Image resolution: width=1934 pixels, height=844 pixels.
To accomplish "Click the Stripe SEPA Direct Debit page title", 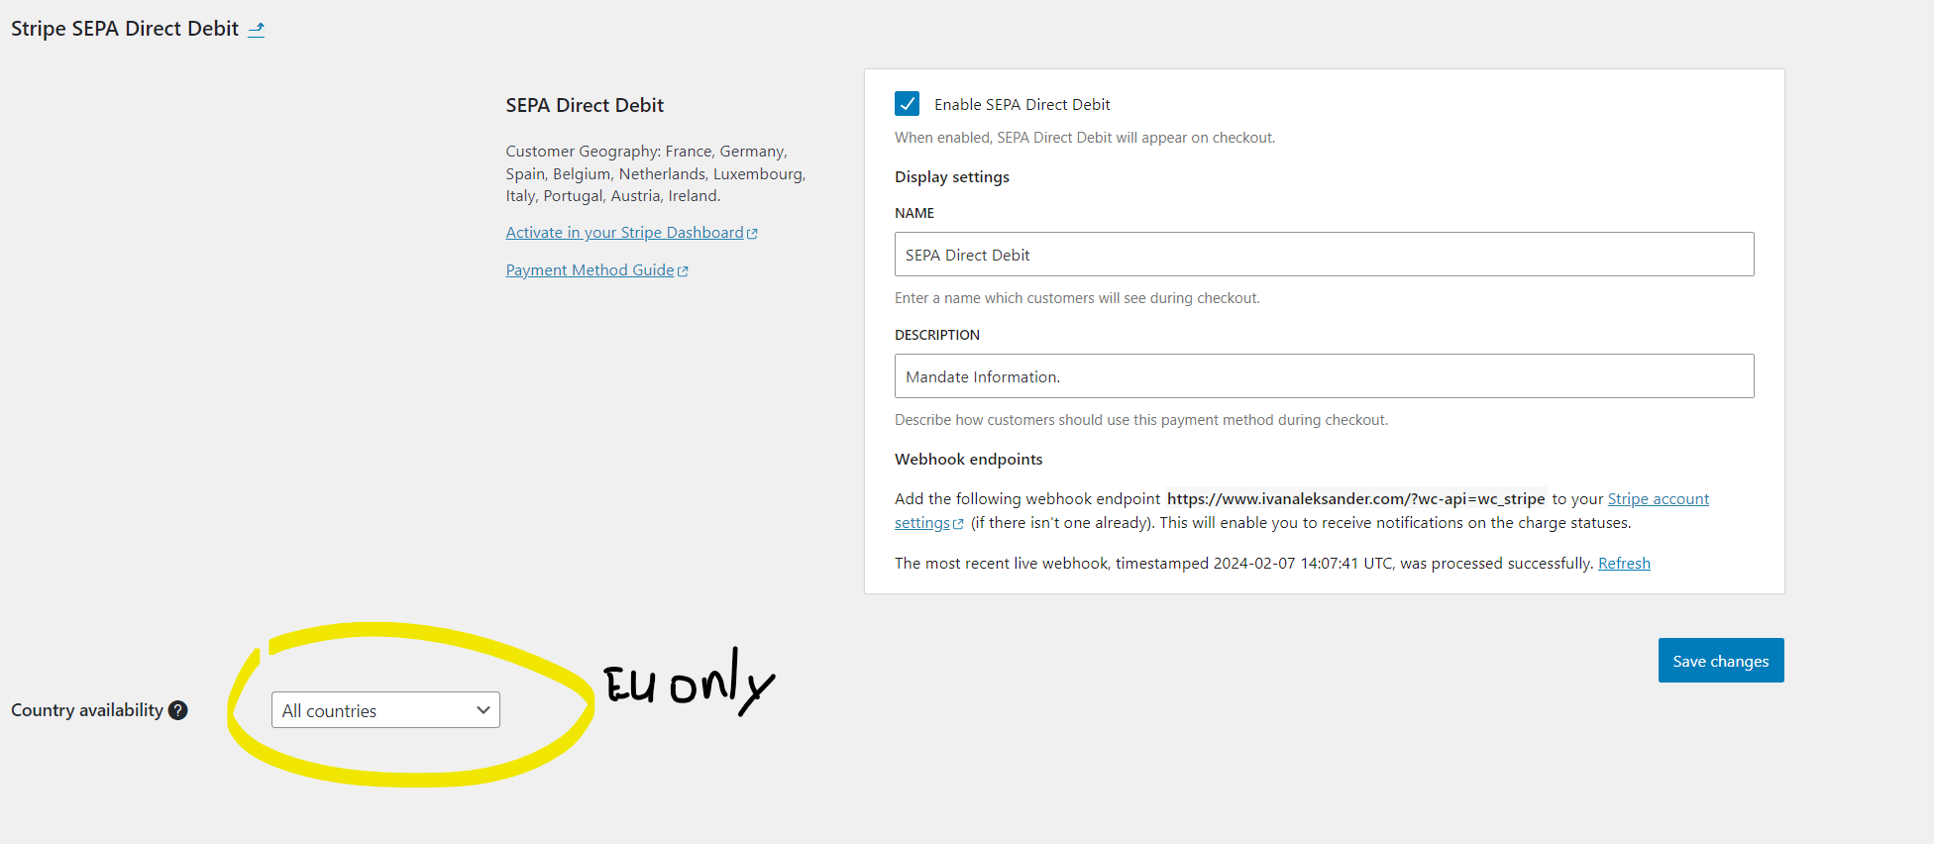I will tap(125, 29).
